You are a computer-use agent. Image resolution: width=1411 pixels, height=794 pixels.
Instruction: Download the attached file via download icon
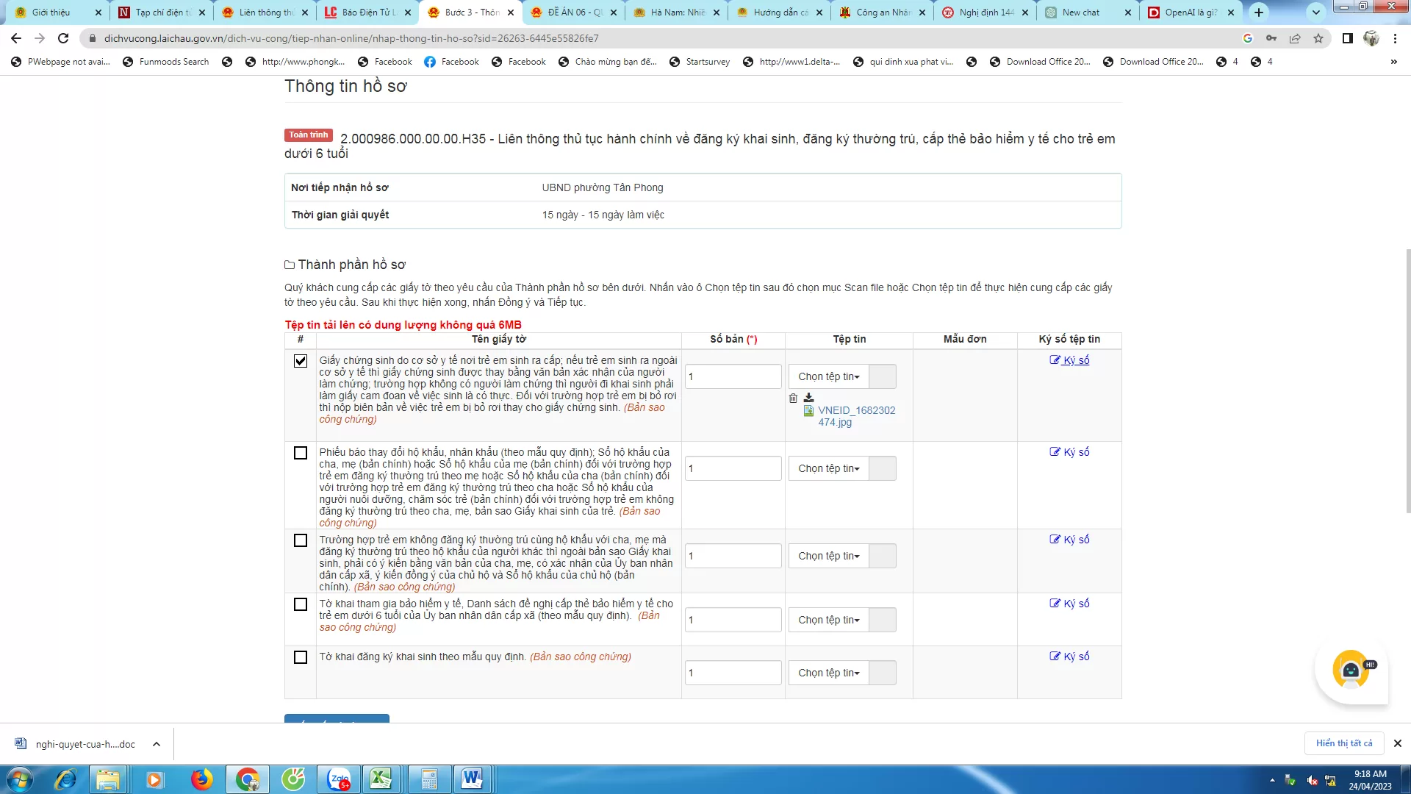808,398
